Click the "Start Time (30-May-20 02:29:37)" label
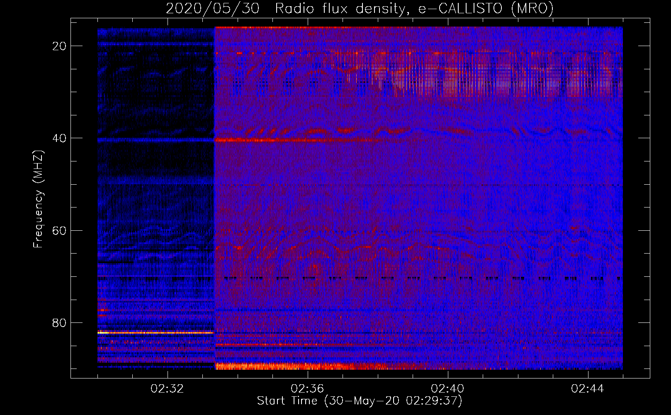The height and width of the screenshot is (415, 671). [360, 401]
